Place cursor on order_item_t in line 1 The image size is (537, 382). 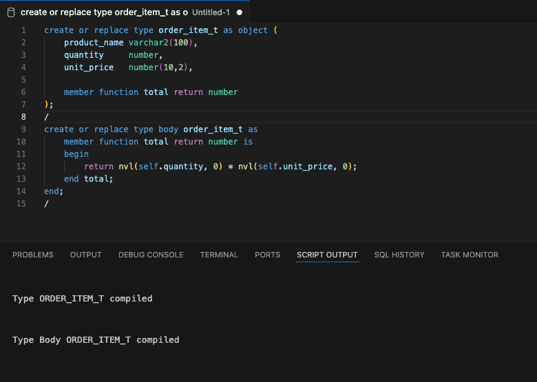click(188, 30)
